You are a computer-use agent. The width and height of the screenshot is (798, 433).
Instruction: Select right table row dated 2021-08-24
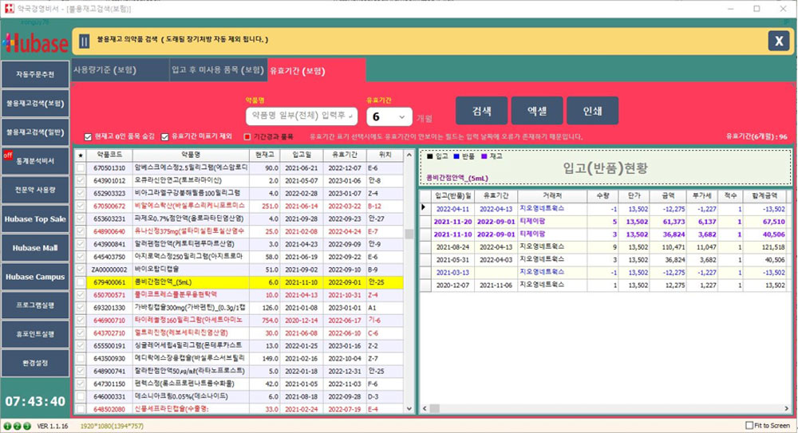(x=606, y=247)
